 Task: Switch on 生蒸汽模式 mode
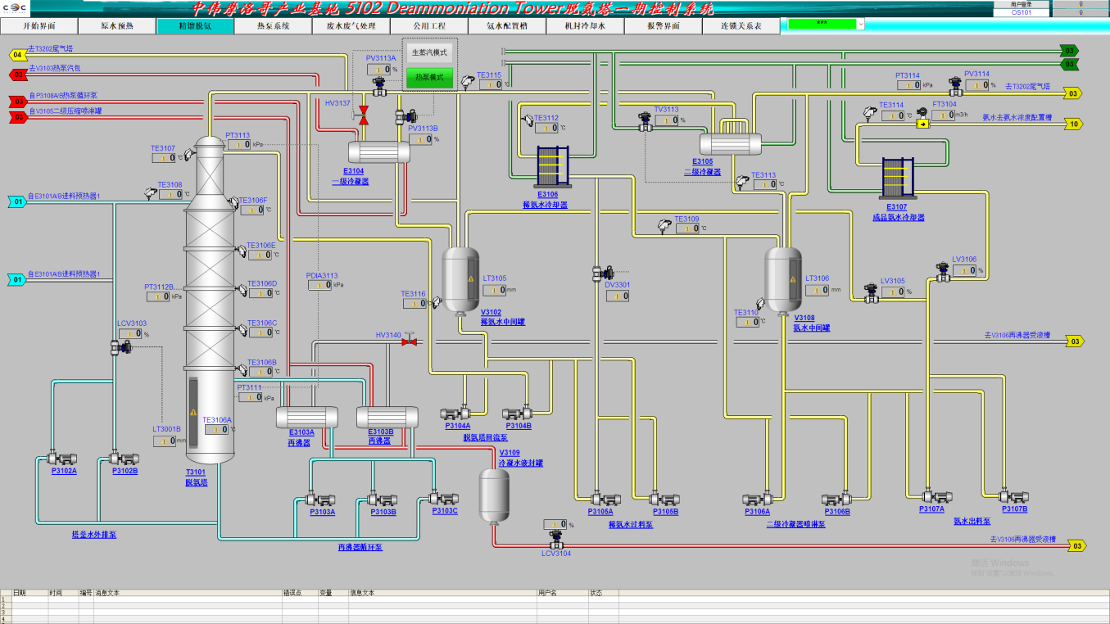[x=429, y=52]
